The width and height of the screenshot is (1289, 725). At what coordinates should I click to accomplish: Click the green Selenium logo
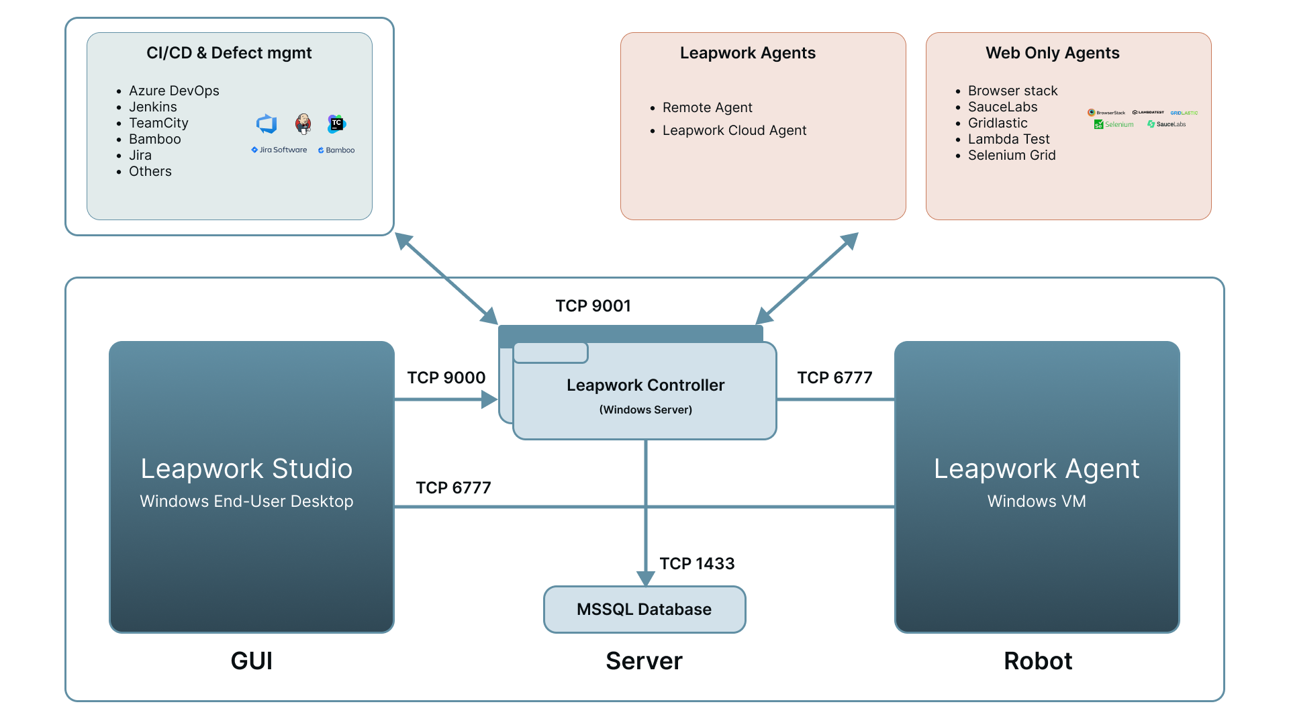(x=1114, y=124)
